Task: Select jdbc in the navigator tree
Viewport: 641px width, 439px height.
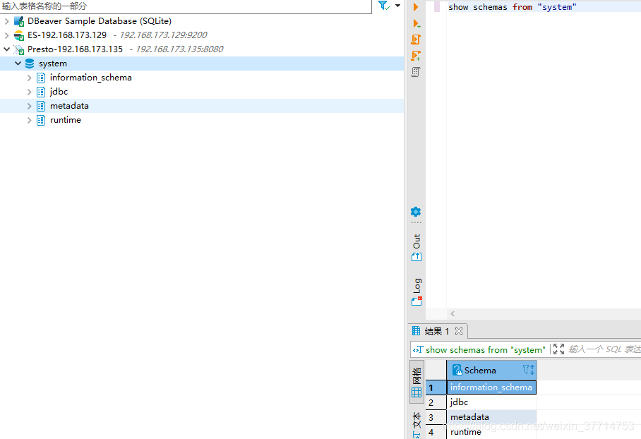Action: [x=59, y=92]
